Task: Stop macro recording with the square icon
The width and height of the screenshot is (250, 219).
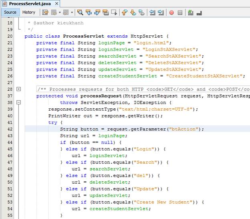Action: click(180, 12)
